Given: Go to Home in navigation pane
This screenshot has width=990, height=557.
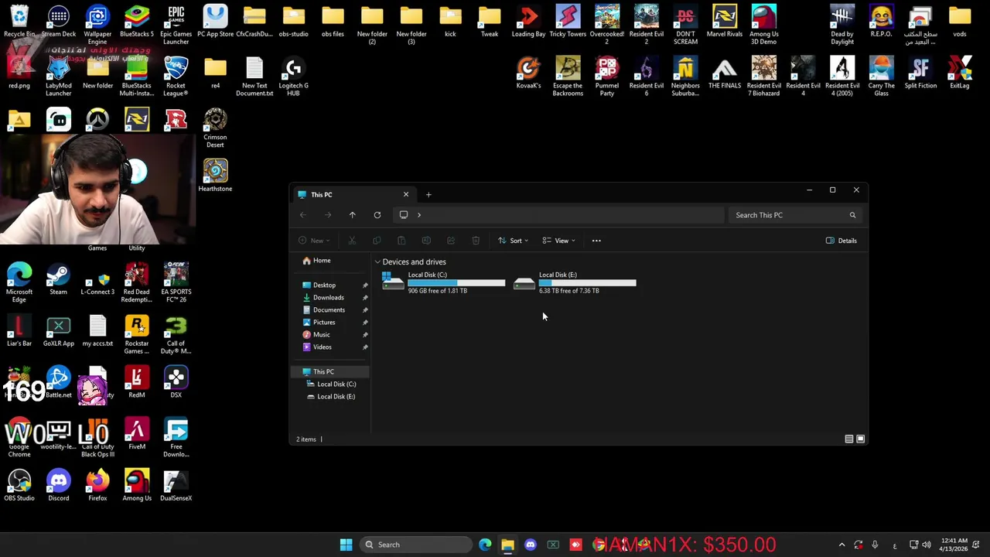Looking at the screenshot, I should (322, 261).
